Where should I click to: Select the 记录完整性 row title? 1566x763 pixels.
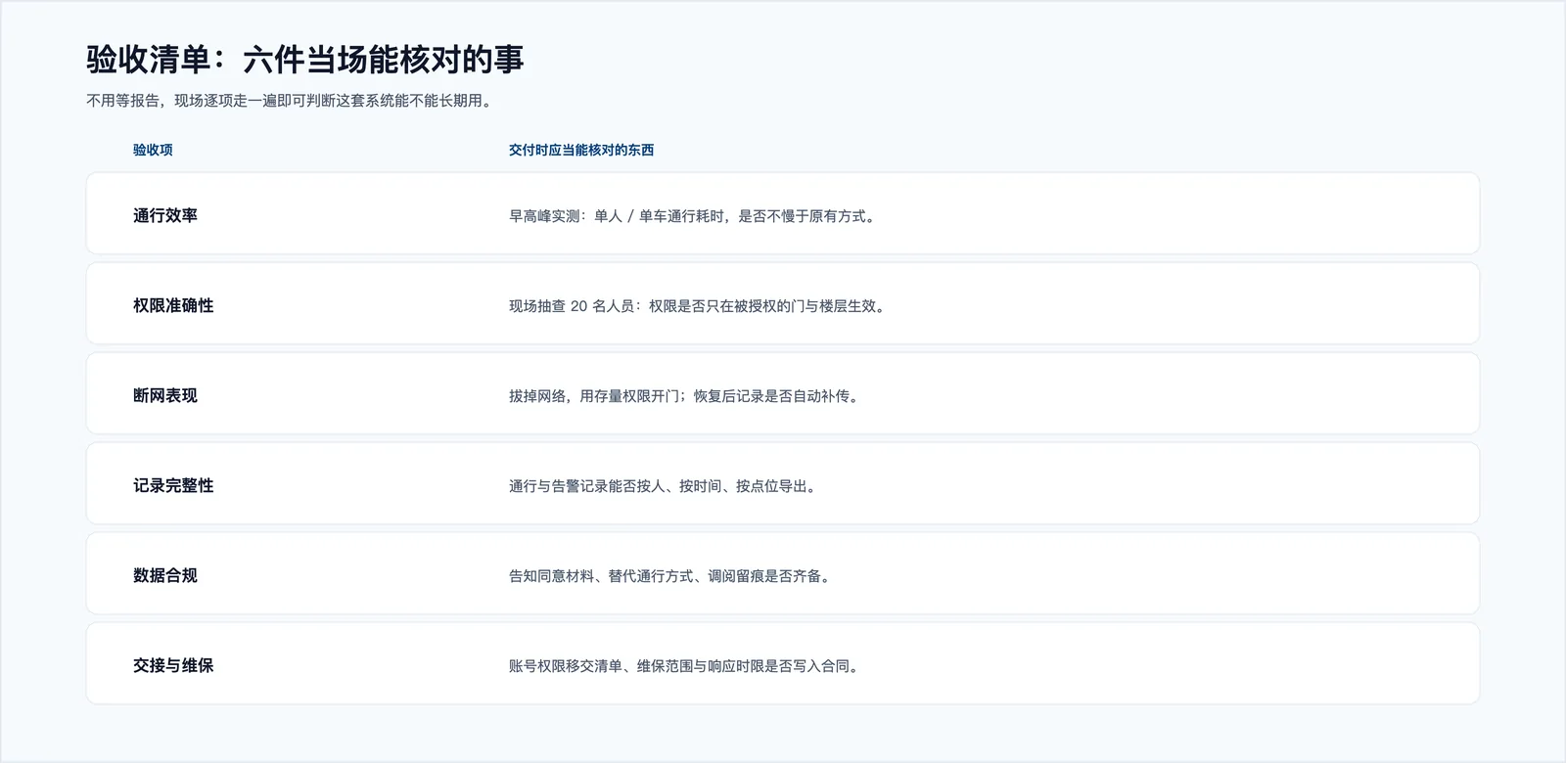coord(173,485)
